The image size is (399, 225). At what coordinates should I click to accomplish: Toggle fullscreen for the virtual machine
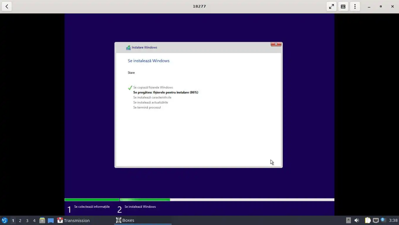point(331,6)
